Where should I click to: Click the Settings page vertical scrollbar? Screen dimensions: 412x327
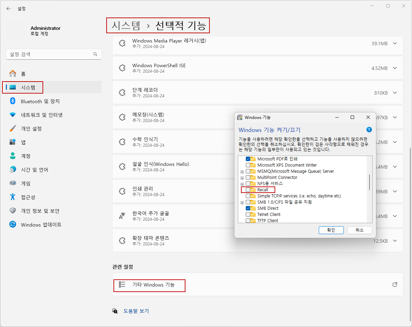click(410, 234)
